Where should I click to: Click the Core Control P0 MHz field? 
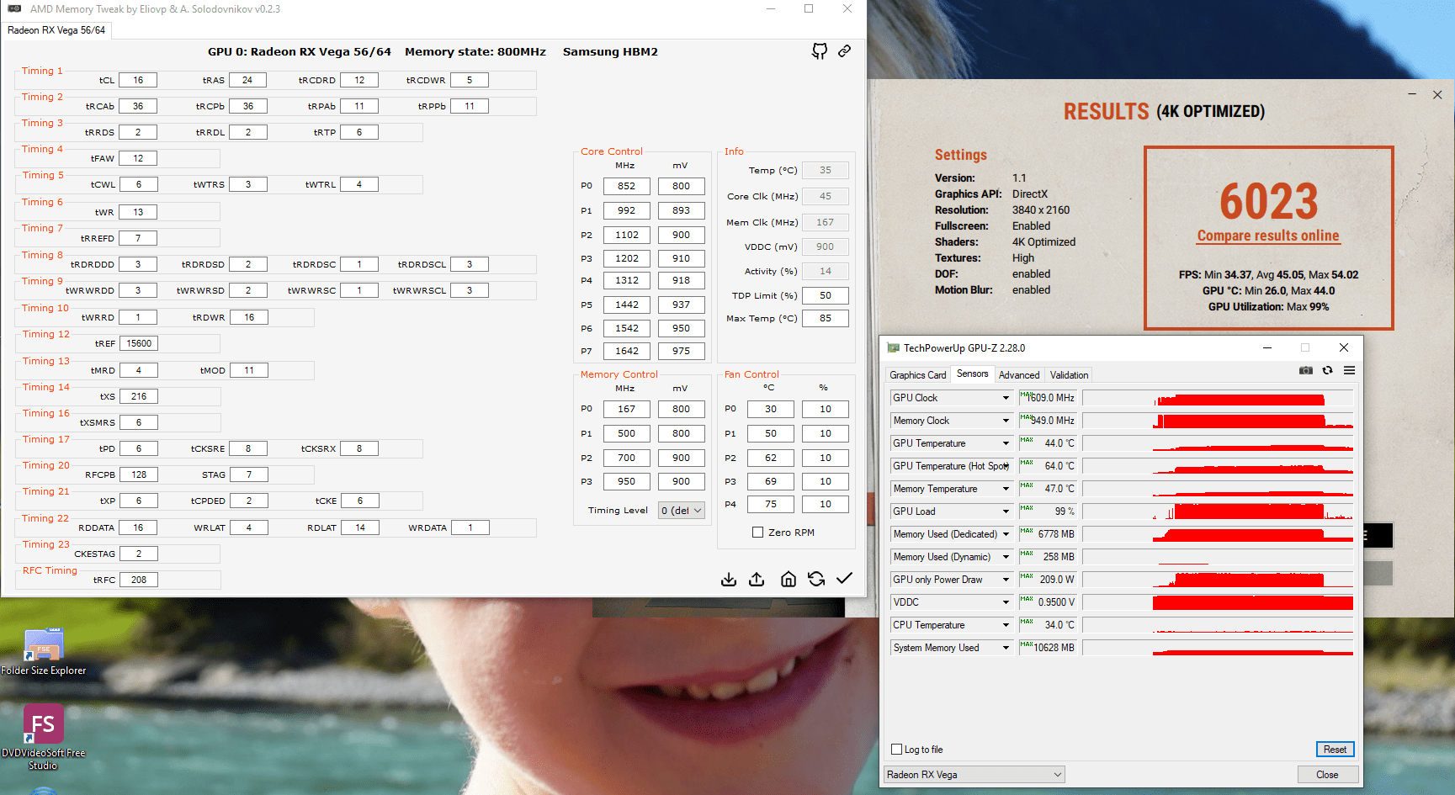coord(627,186)
